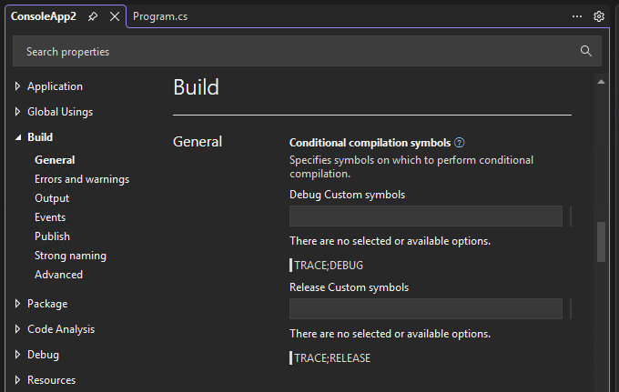Click the search magnifier icon
This screenshot has width=619, height=392.
pos(586,52)
